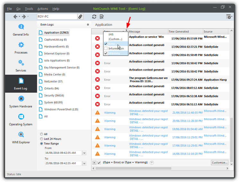Click warning icon of the 21/06/2016 event

point(97,113)
